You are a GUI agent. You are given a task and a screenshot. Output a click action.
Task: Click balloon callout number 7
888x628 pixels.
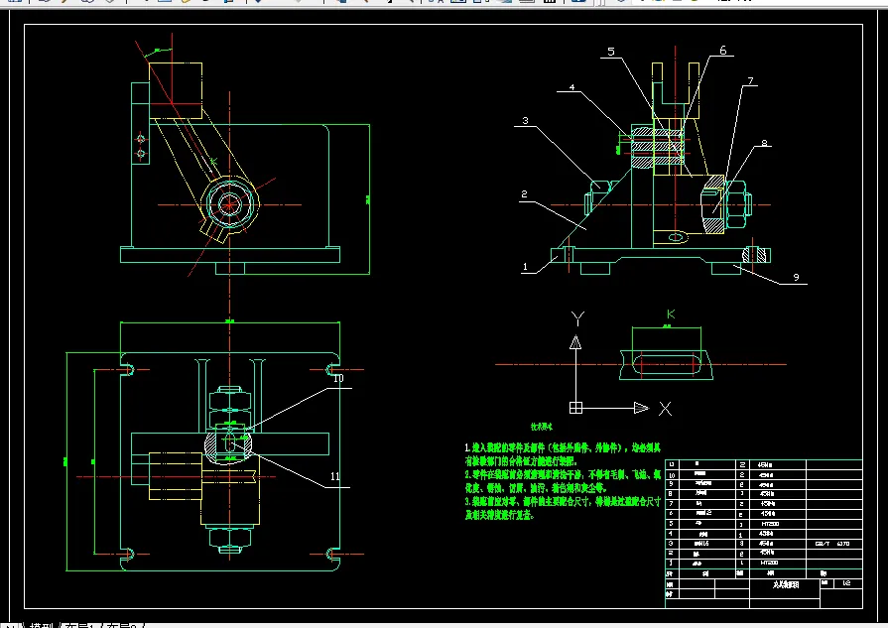pyautogui.click(x=750, y=81)
